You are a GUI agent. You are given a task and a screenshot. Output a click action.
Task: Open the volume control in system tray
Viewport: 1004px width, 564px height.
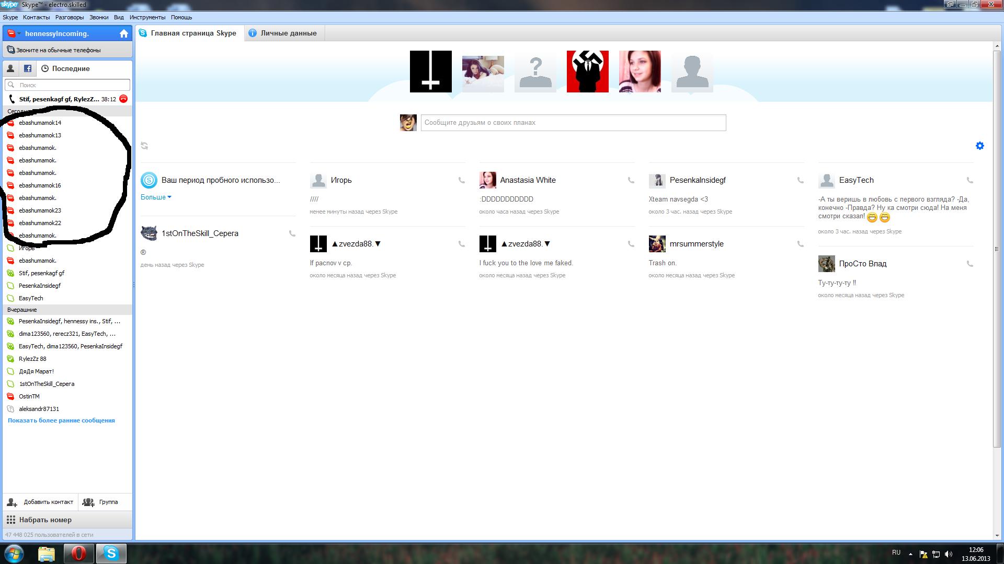[x=949, y=554]
